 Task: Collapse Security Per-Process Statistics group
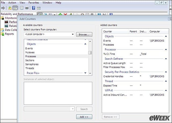[166, 72]
